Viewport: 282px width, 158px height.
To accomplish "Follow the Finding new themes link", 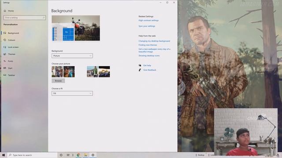I will [x=148, y=45].
